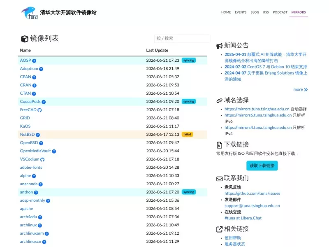329x247 pixels.
Task: Open the more news link
Action: pyautogui.click(x=301, y=90)
